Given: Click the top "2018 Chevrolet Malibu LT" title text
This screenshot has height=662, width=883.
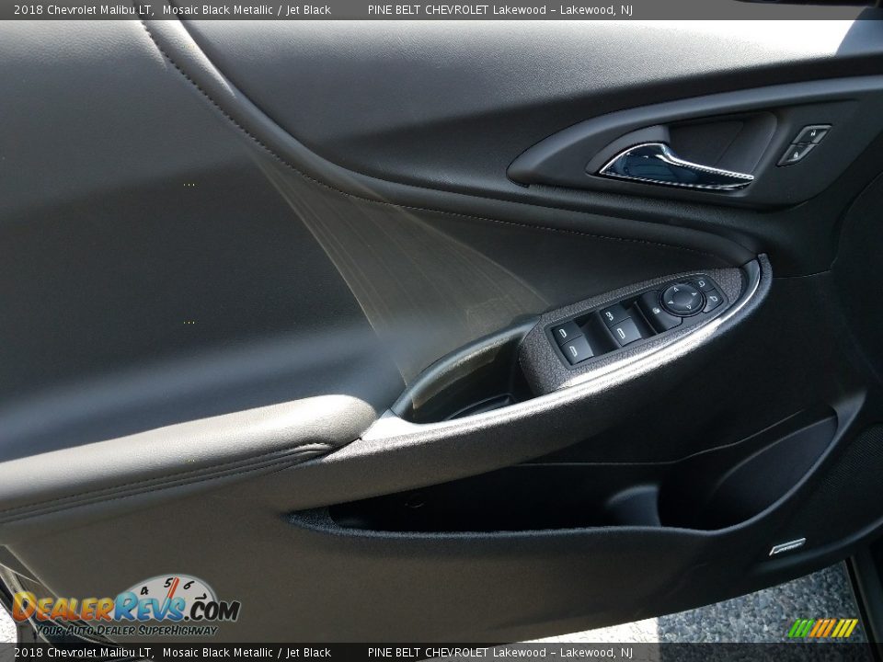Looking at the screenshot, I should tap(83, 10).
